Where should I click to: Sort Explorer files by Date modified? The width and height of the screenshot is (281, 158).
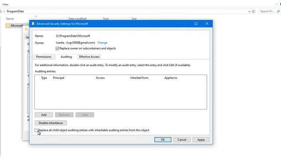pyautogui.click(x=77, y=18)
